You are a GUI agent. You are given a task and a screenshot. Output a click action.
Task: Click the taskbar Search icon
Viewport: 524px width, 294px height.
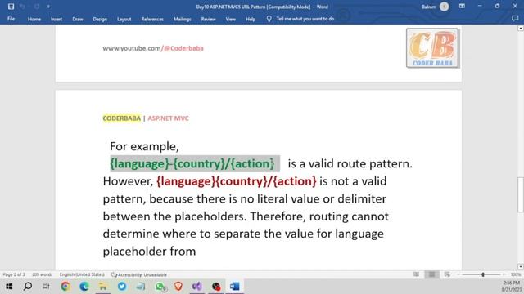(x=28, y=287)
